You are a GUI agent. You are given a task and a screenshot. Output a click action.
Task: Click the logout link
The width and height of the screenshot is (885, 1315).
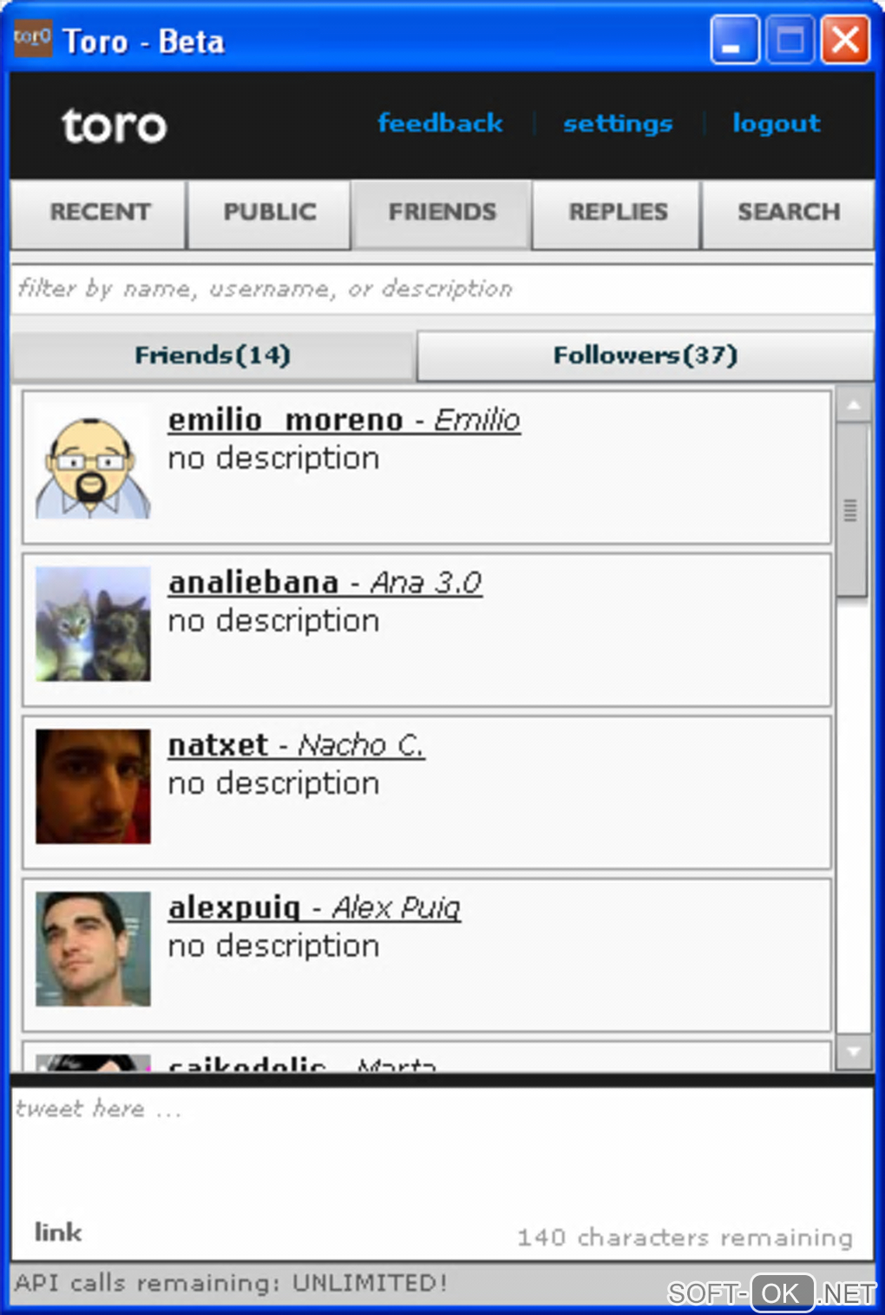[776, 123]
